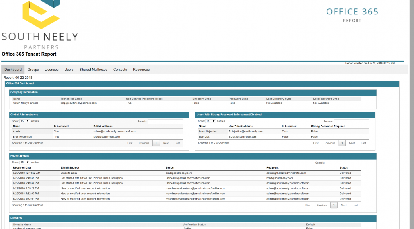Open entries dropdown in Global Administrators
The width and height of the screenshot is (414, 229).
point(25,121)
